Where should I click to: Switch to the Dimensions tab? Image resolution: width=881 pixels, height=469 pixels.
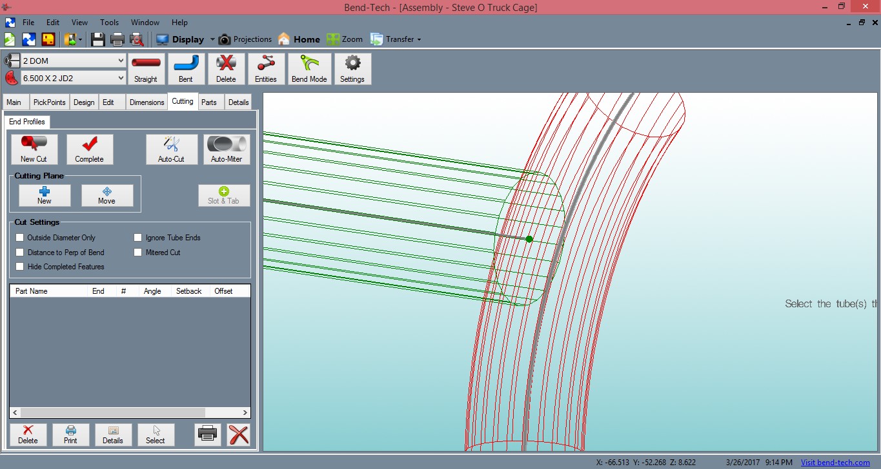pyautogui.click(x=147, y=102)
